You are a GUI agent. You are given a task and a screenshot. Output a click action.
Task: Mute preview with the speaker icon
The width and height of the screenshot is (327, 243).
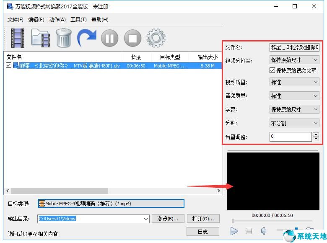tap(263, 231)
